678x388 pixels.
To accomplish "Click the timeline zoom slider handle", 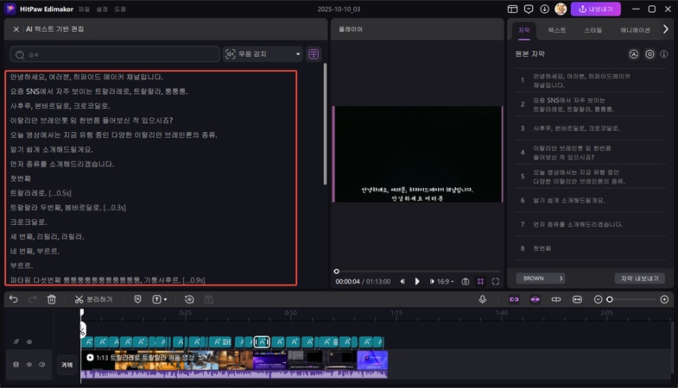I will click(610, 299).
